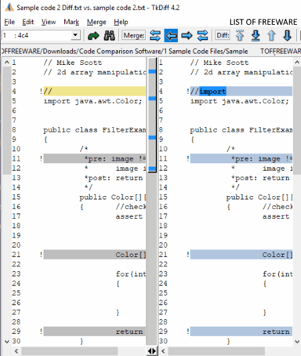Go to previous diff up arrow
This screenshot has height=356, width=301.
coord(272,35)
